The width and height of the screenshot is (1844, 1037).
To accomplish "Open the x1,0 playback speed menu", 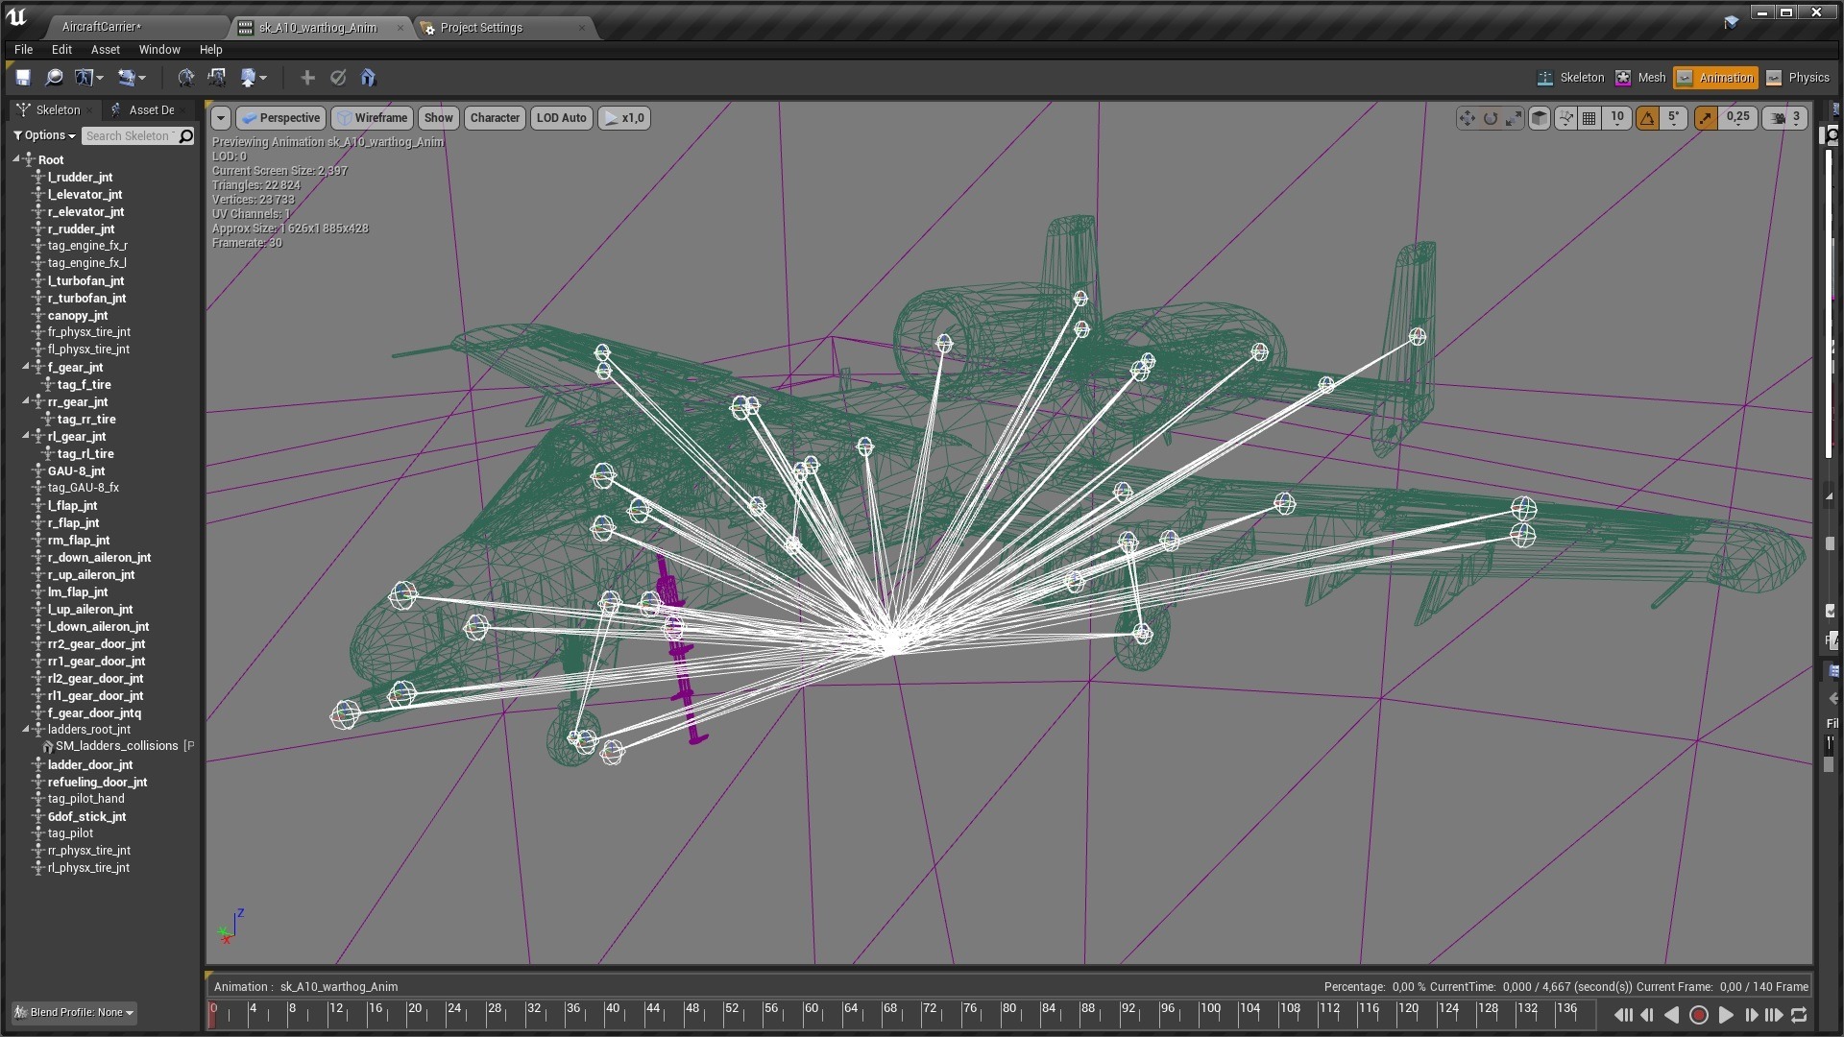I will tap(624, 118).
